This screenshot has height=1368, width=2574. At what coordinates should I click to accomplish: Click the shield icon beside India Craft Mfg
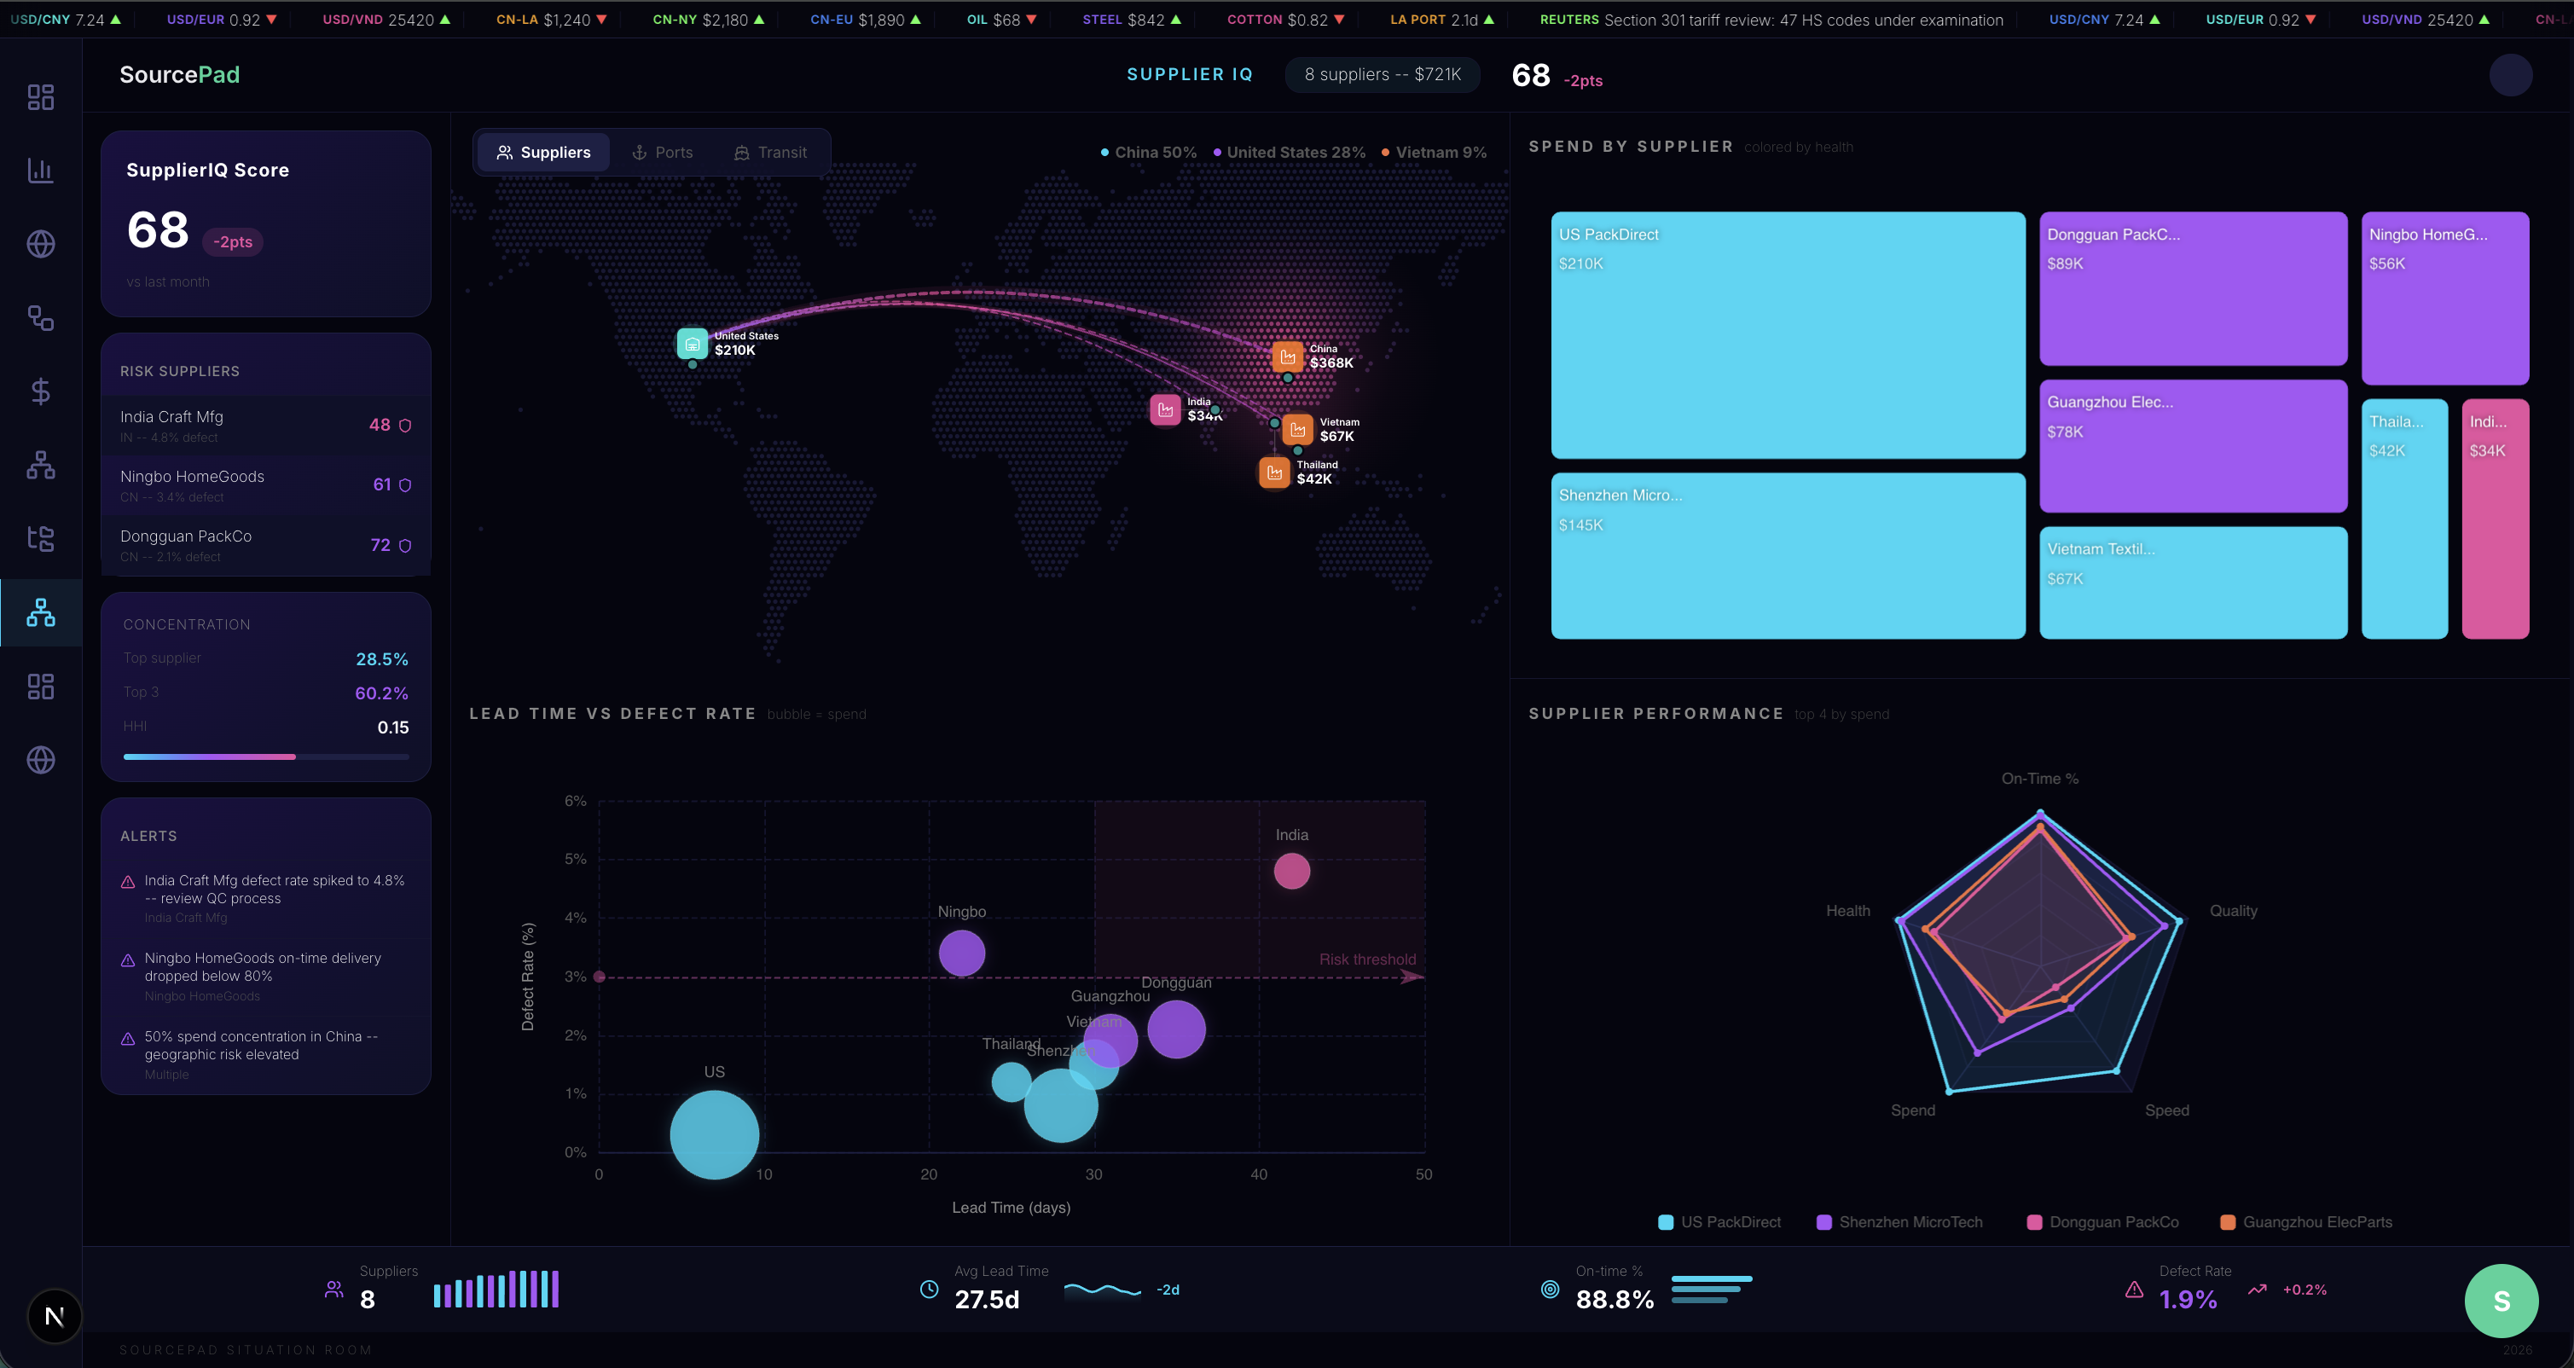click(x=406, y=426)
